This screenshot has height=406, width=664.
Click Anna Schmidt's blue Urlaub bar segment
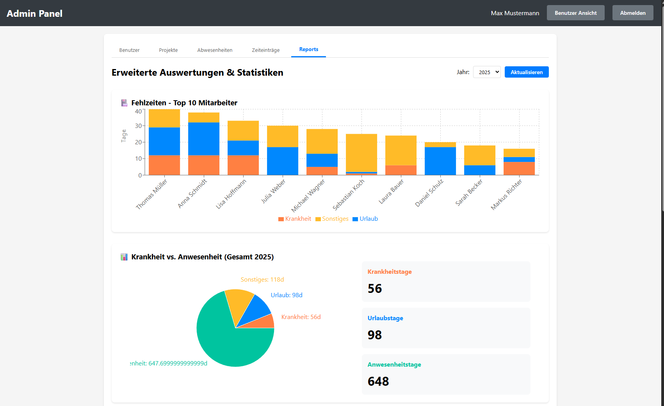(203, 138)
